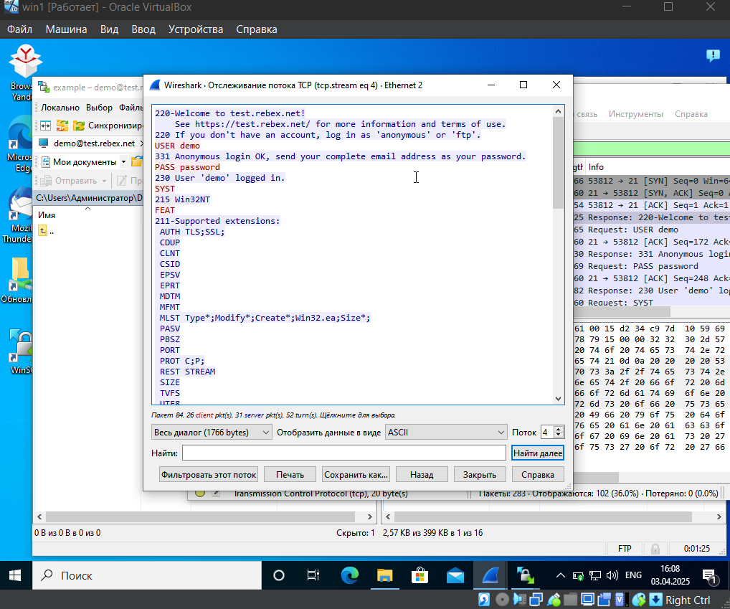Click the taskbar Поиск search box
The width and height of the screenshot is (730, 609).
(x=147, y=576)
